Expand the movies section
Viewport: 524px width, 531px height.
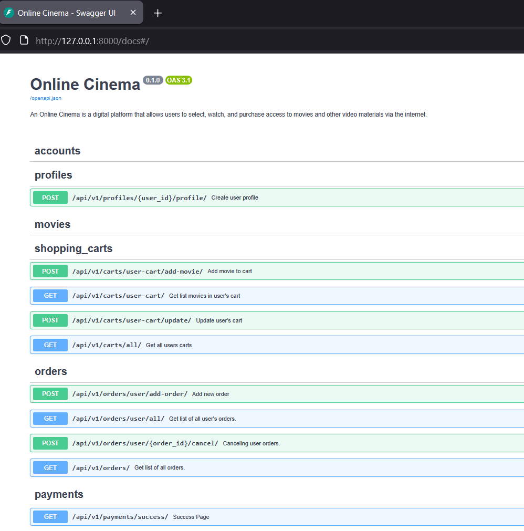(53, 224)
